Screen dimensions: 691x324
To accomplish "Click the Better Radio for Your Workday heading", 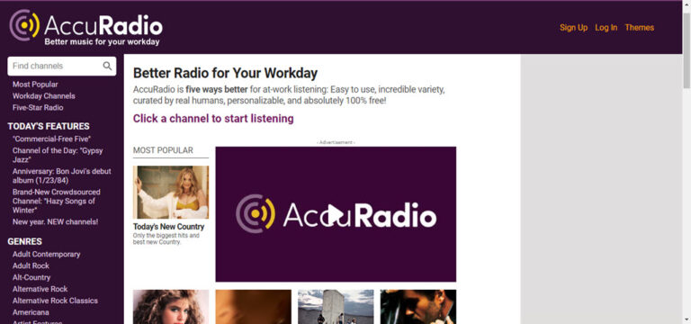I will click(225, 73).
